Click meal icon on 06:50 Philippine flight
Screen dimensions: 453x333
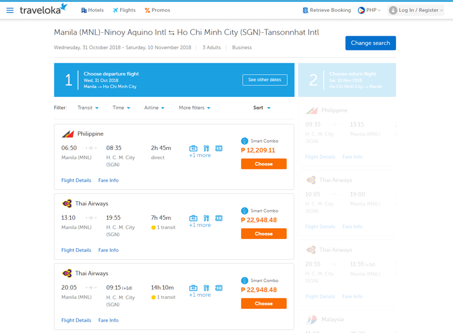tap(206, 148)
